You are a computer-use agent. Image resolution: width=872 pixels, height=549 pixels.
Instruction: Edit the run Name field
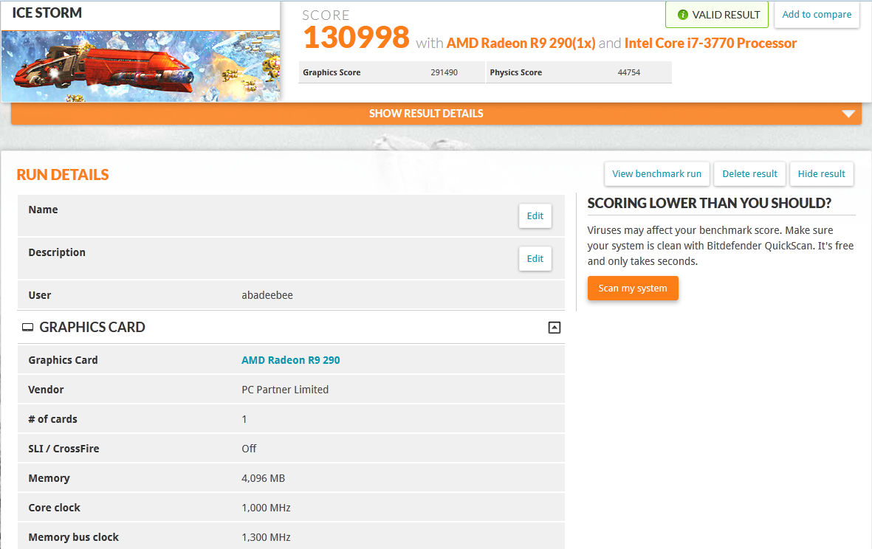pos(535,216)
